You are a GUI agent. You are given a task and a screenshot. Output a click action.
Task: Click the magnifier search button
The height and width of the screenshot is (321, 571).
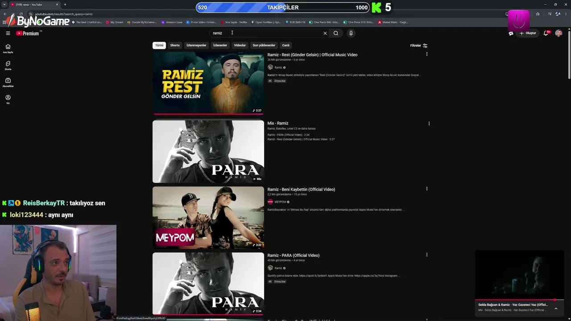pyautogui.click(x=336, y=33)
